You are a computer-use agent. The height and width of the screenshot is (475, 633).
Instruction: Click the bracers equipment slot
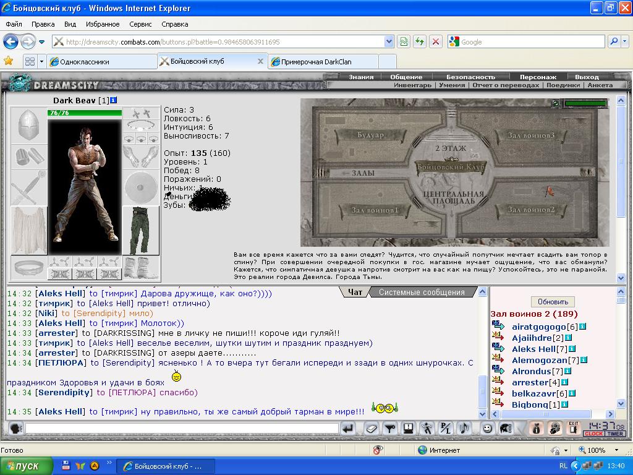[x=28, y=156]
